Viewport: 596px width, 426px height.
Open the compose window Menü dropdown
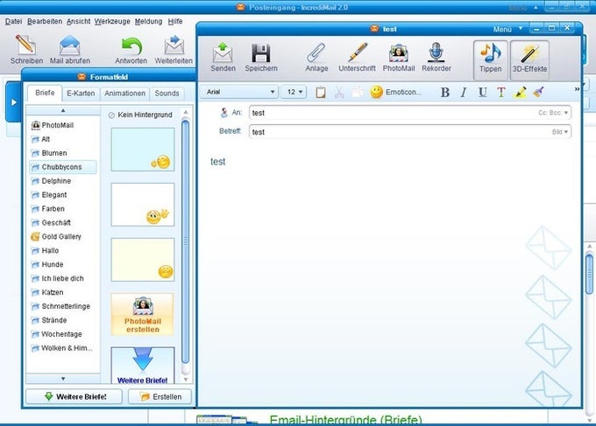point(507,29)
